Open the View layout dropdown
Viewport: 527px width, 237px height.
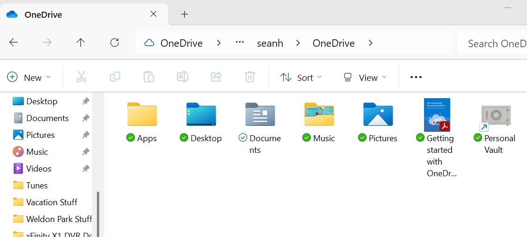(365, 77)
